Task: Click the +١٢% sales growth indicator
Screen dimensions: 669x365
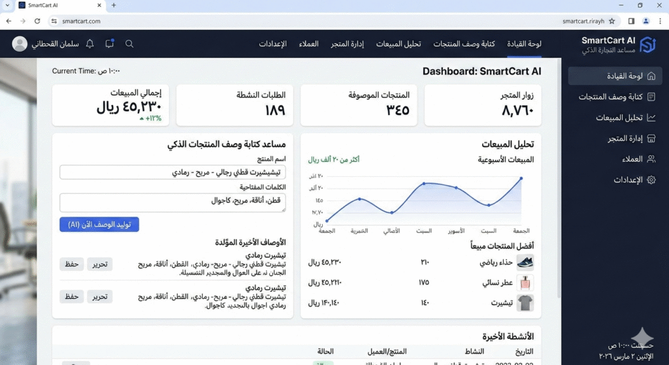Action: 151,119
